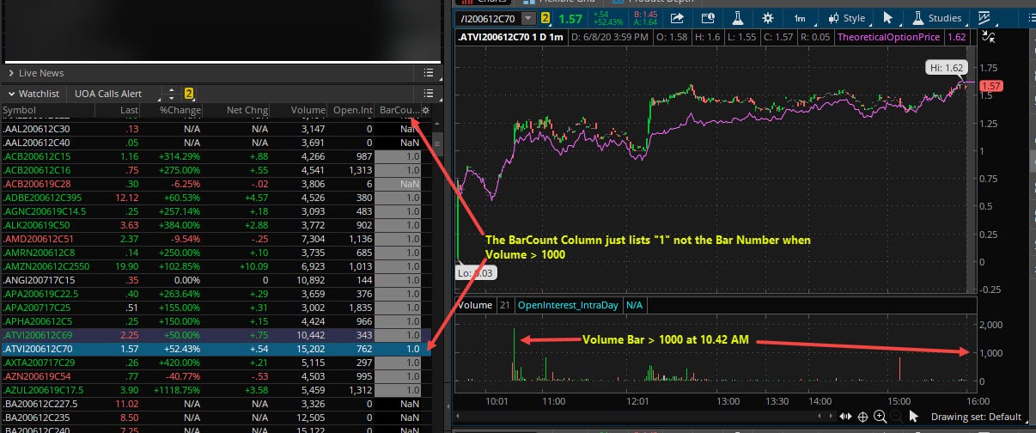The image size is (1036, 433).
Task: Click the yellow 2 link badge on chart
Action: (545, 17)
